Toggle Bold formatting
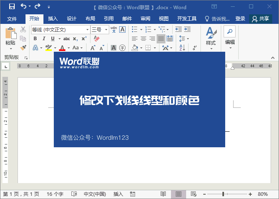 tap(35, 39)
